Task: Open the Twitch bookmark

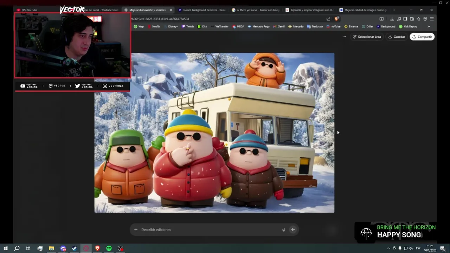Action: (188, 27)
